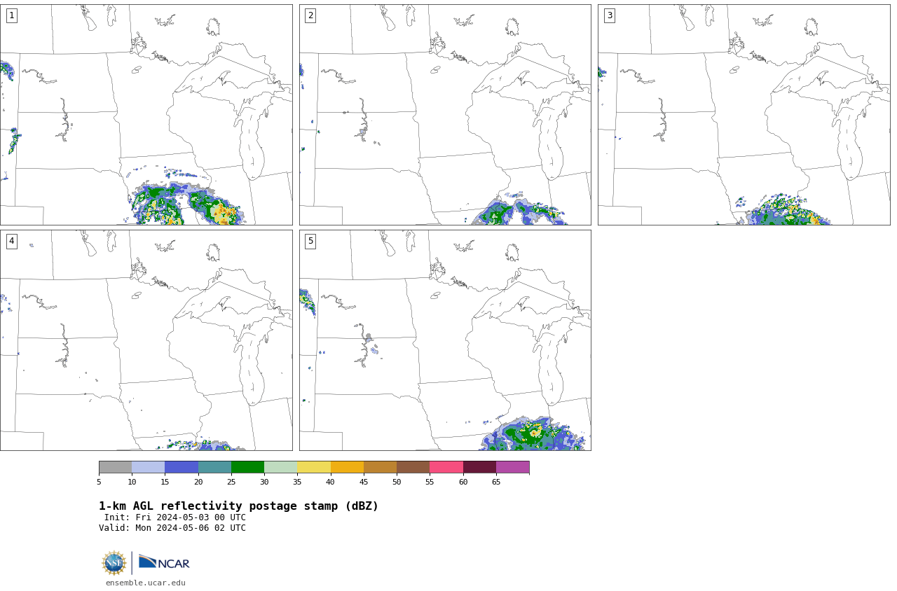Click the panel number 3 label
The height and width of the screenshot is (591, 897).
click(609, 15)
